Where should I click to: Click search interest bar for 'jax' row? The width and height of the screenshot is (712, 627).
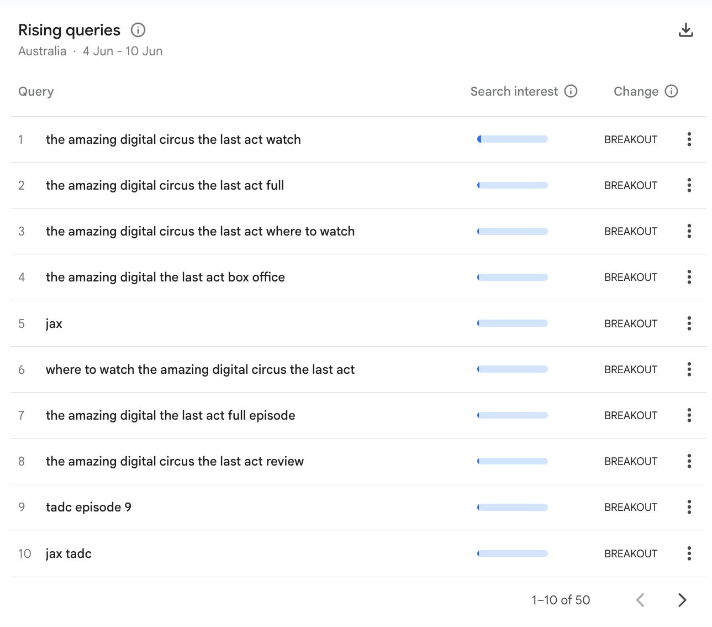[513, 323]
